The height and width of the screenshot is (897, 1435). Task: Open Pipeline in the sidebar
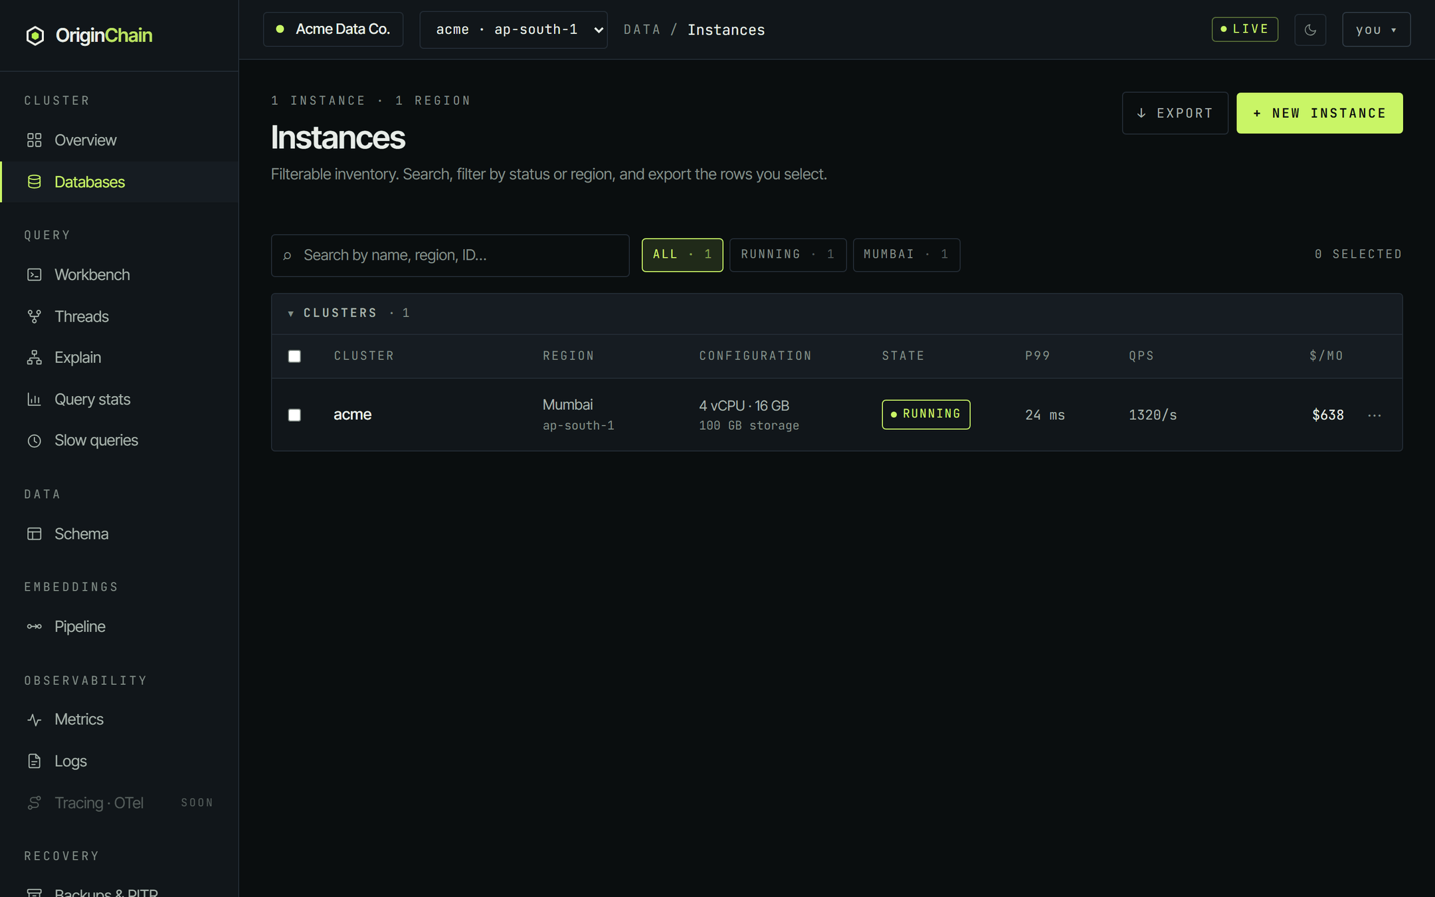click(120, 627)
